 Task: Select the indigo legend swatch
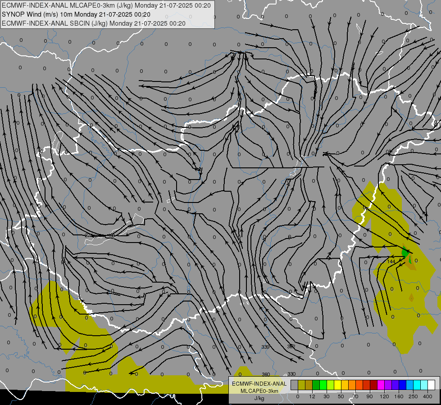click(x=395, y=385)
